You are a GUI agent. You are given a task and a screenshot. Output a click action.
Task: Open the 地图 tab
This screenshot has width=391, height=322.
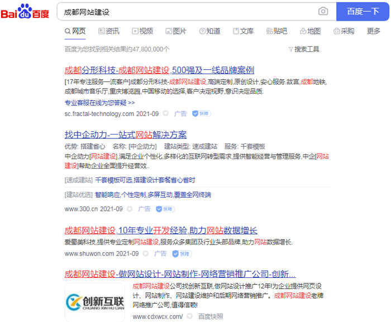point(310,31)
